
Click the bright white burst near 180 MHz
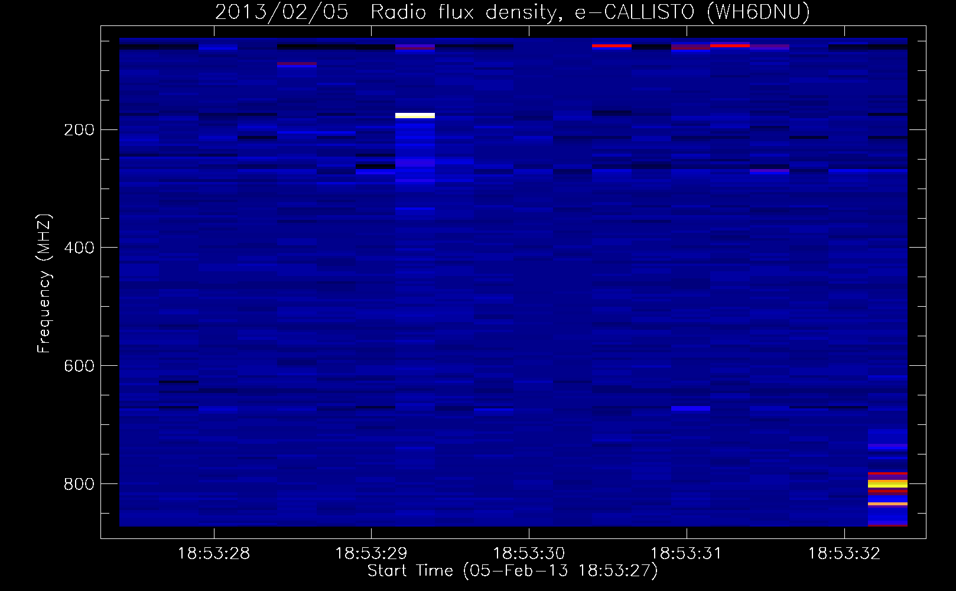coord(415,115)
